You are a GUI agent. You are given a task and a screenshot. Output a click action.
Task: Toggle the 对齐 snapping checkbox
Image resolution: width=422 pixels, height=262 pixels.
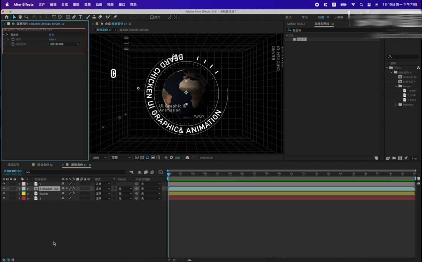pos(151,17)
